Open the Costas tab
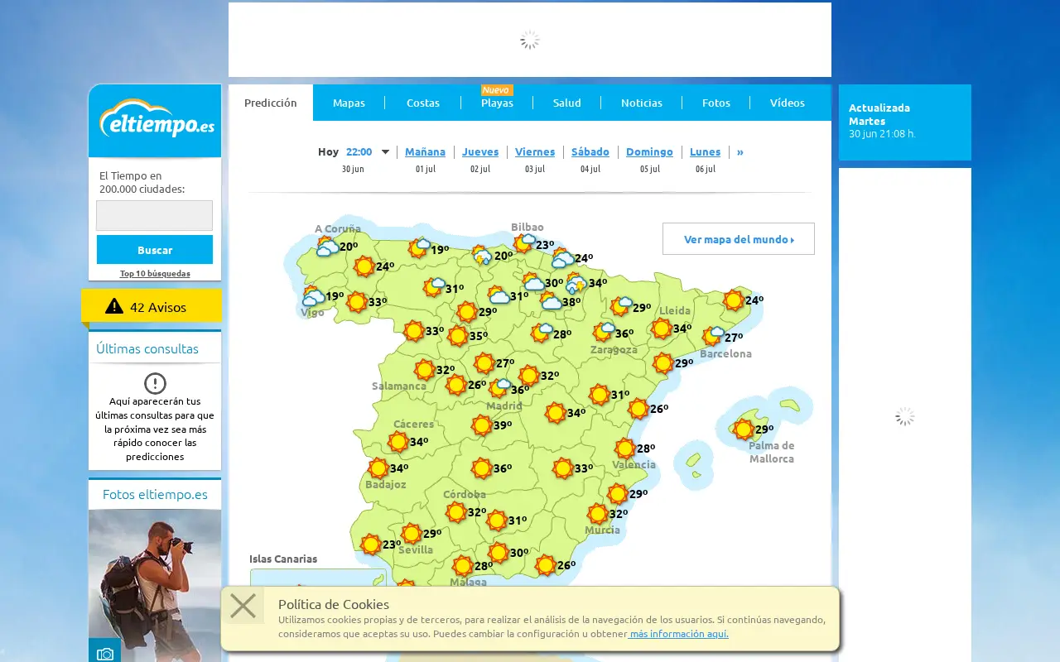Image resolution: width=1060 pixels, height=662 pixels. (x=423, y=103)
